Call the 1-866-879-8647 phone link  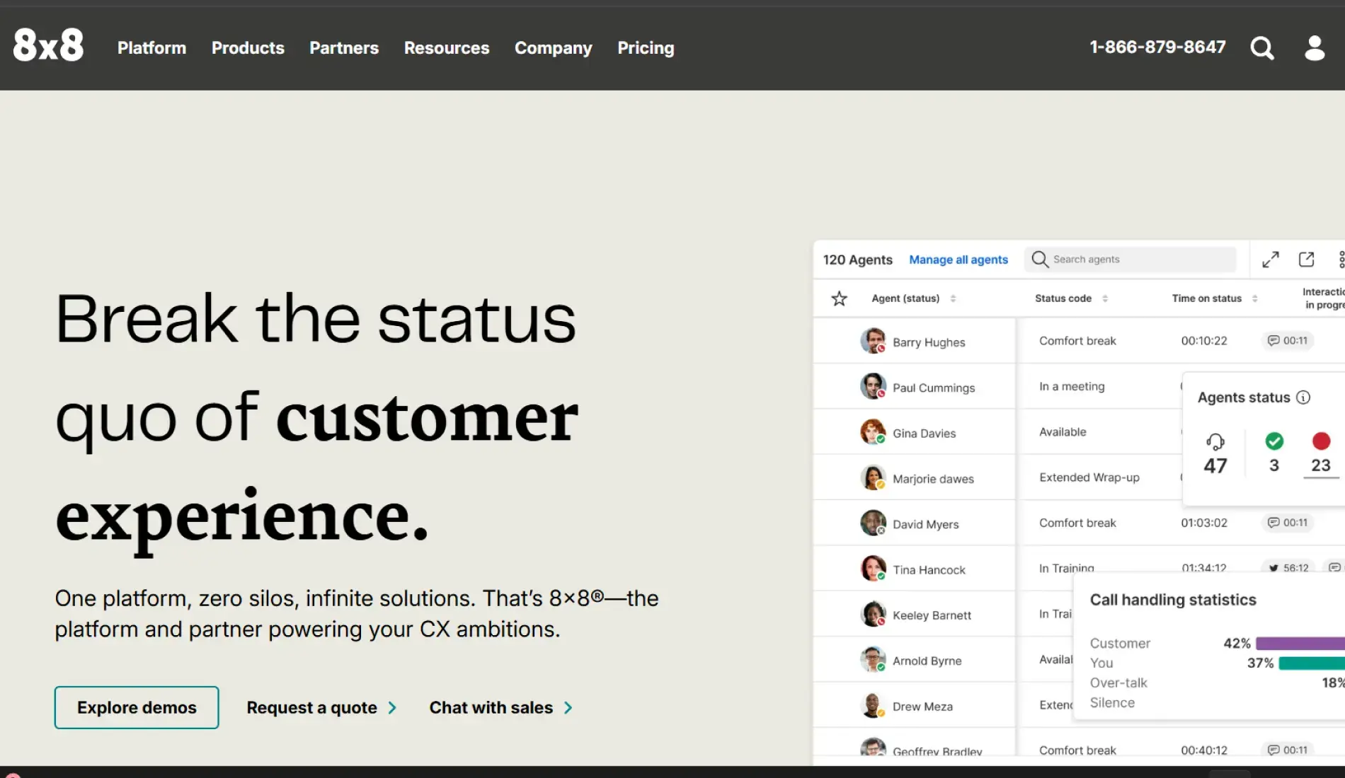click(1157, 47)
